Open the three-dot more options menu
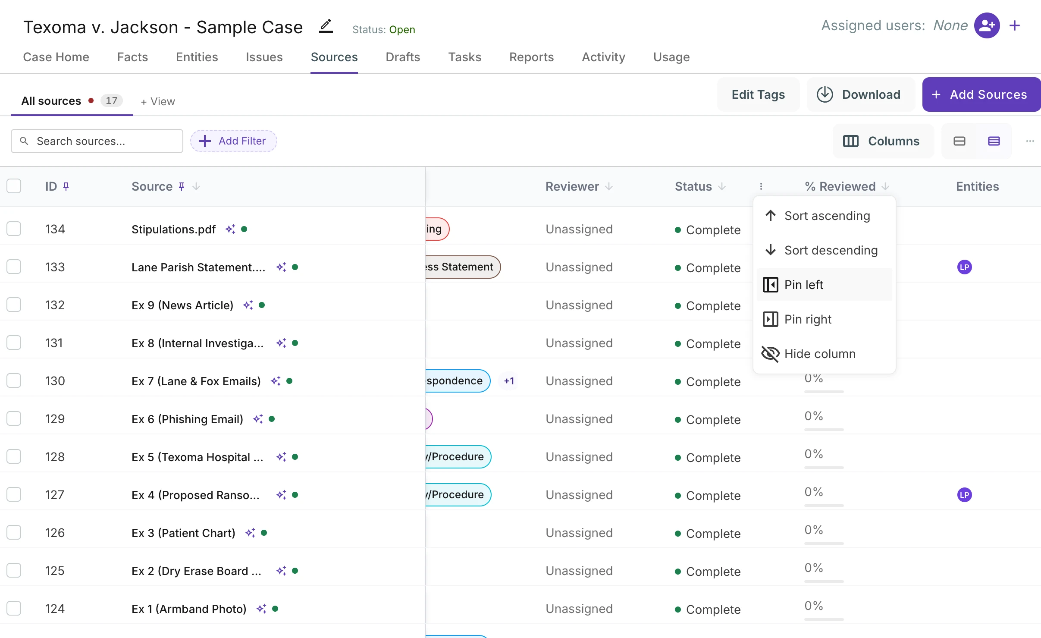 pos(1030,141)
